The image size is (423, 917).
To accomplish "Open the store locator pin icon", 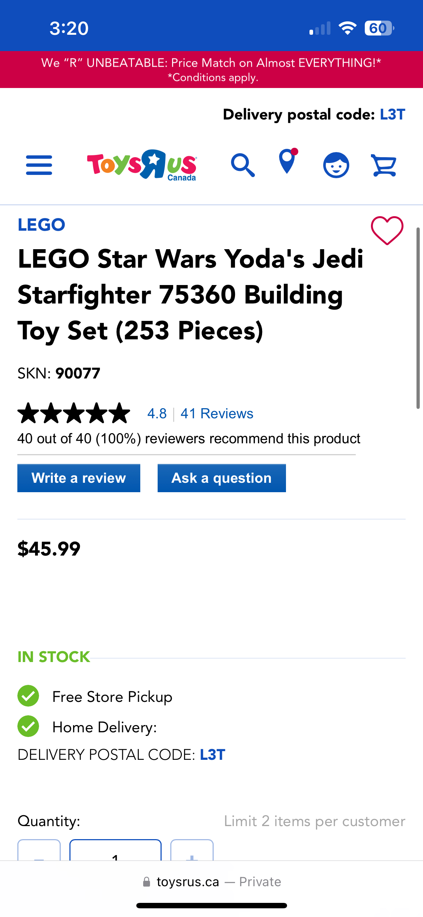I will [x=287, y=162].
